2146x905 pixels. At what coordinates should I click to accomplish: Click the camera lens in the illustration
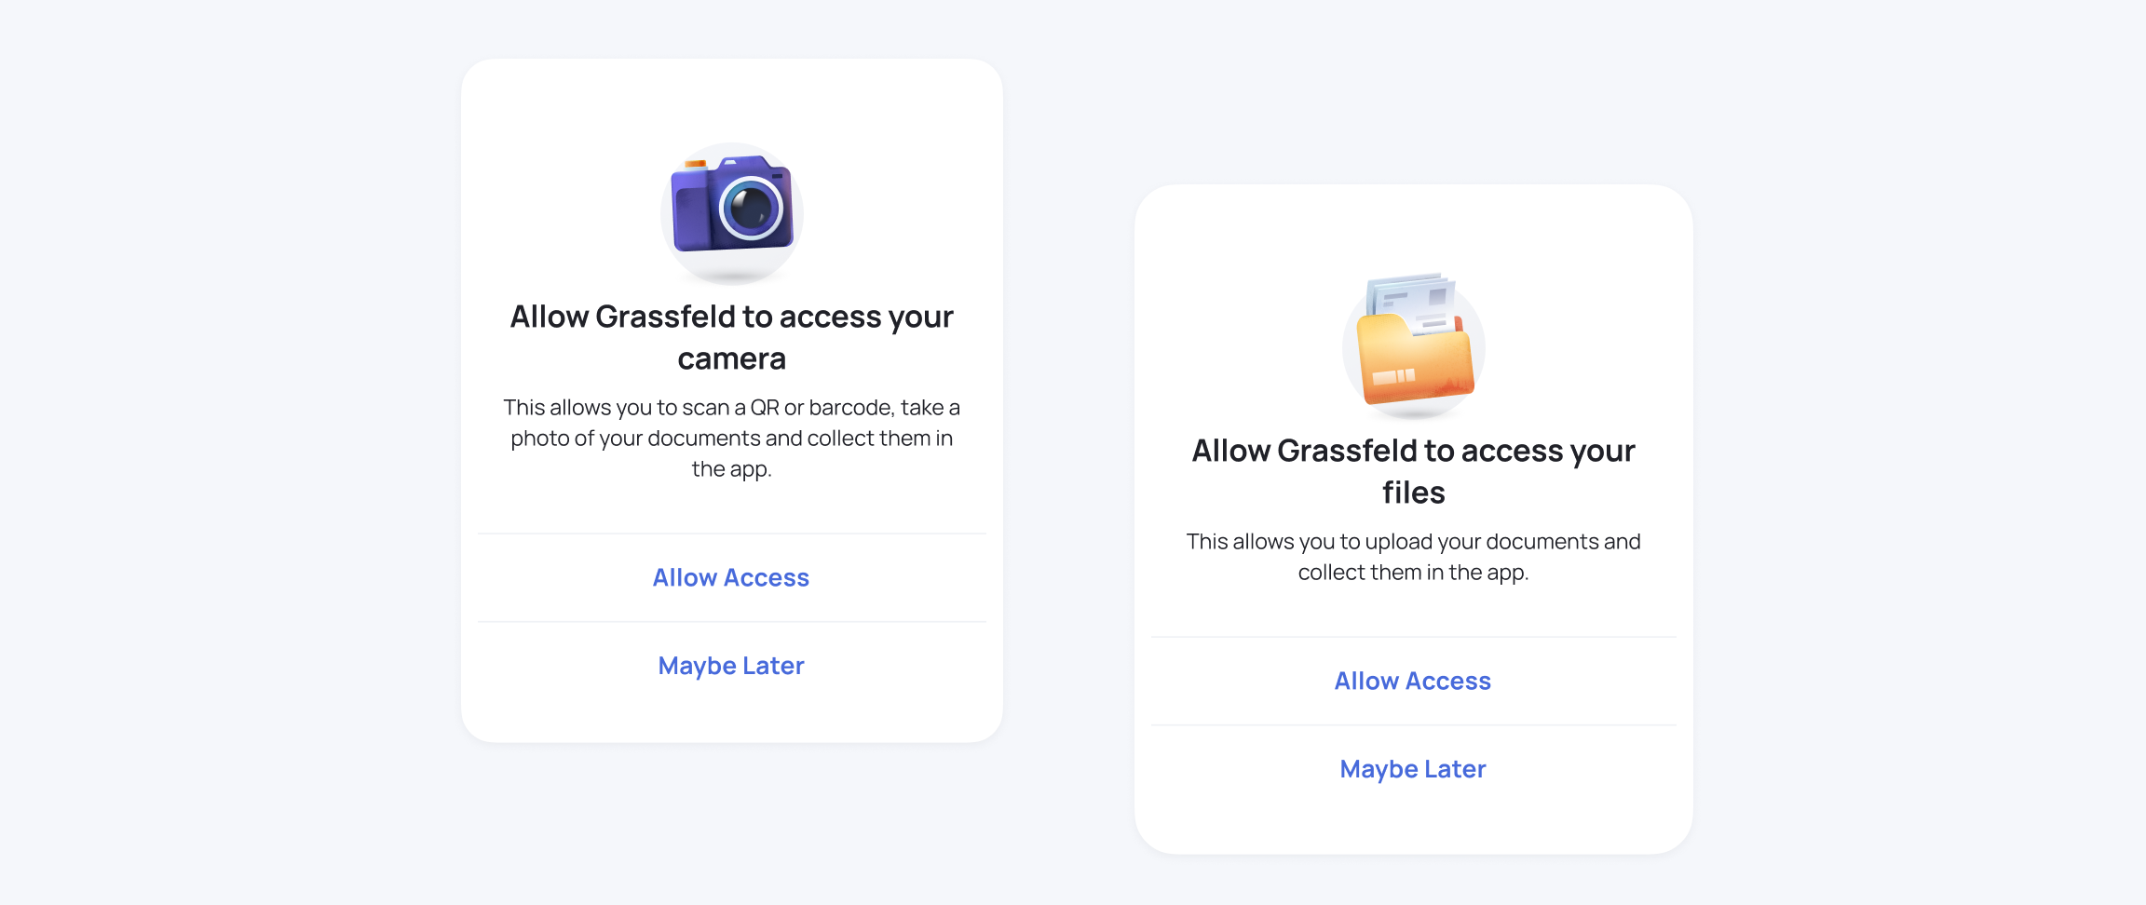tap(751, 208)
